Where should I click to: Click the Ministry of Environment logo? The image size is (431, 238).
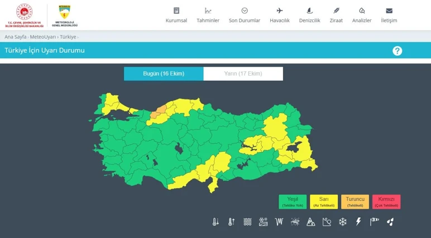click(24, 16)
